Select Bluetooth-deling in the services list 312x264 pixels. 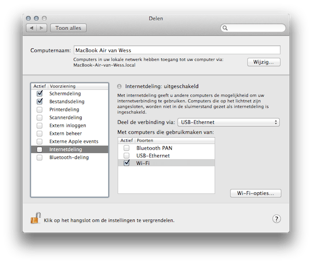(69, 157)
